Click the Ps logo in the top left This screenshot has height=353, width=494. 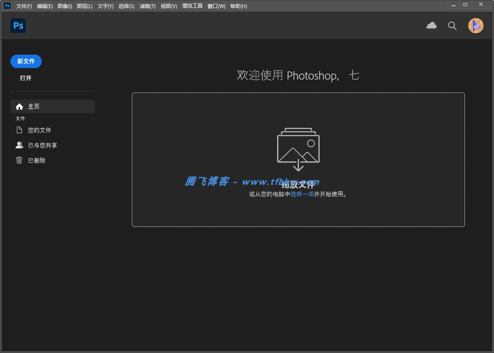(18, 26)
